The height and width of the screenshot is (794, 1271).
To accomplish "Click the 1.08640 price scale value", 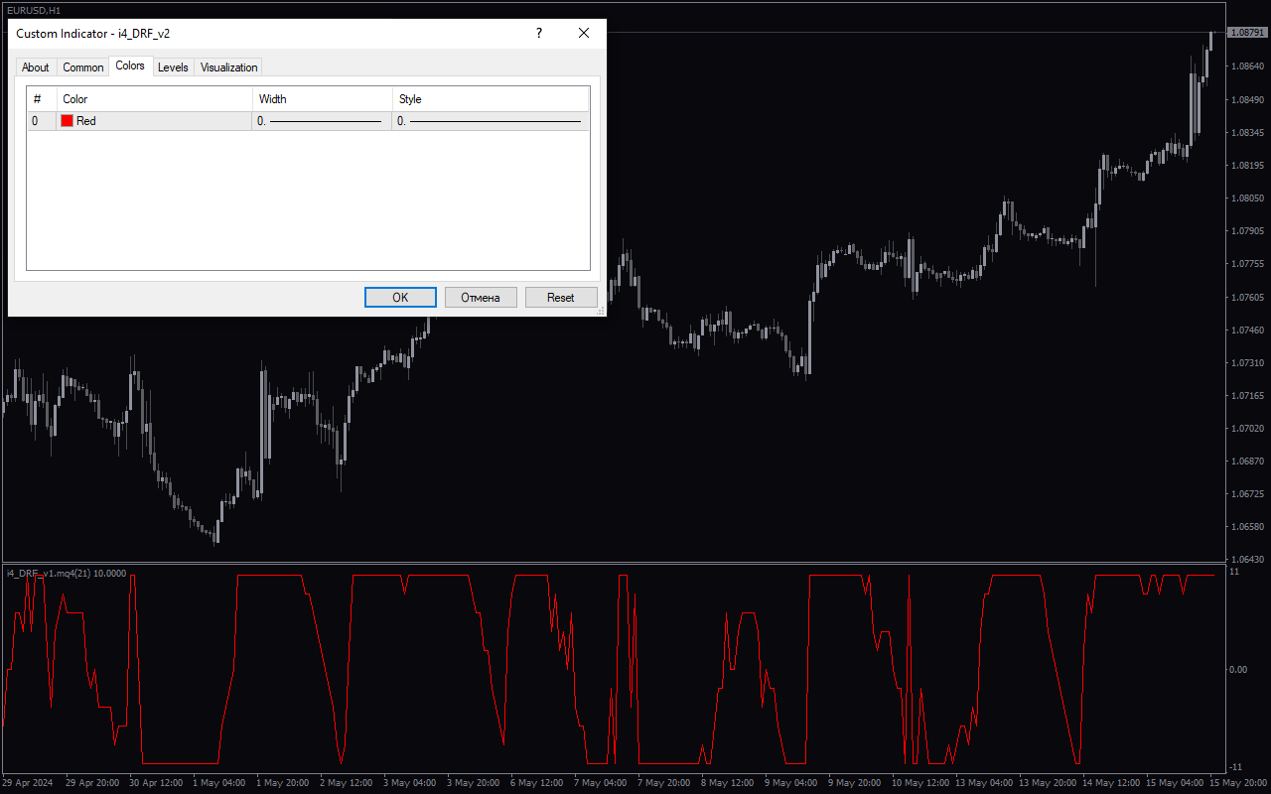I will [1247, 66].
